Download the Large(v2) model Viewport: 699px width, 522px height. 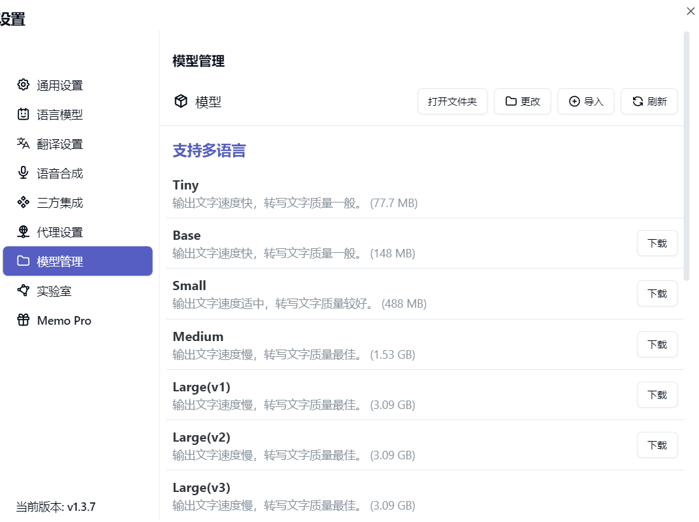(657, 445)
